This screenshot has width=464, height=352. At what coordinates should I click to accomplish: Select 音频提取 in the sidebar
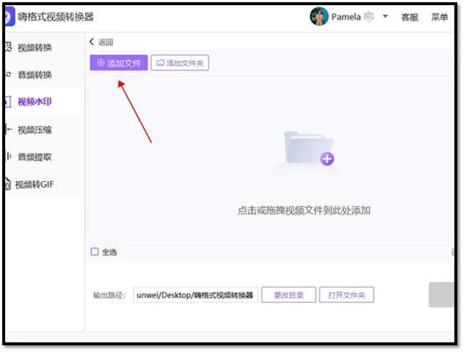(35, 157)
